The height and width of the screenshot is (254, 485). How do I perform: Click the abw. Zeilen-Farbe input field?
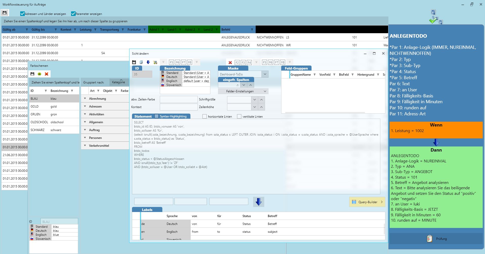pyautogui.click(x=179, y=99)
